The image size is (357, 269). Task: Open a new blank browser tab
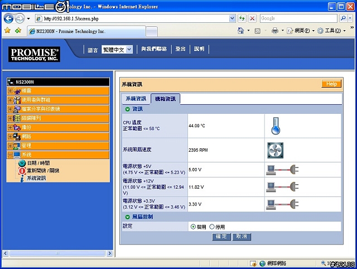pyautogui.click(x=152, y=32)
